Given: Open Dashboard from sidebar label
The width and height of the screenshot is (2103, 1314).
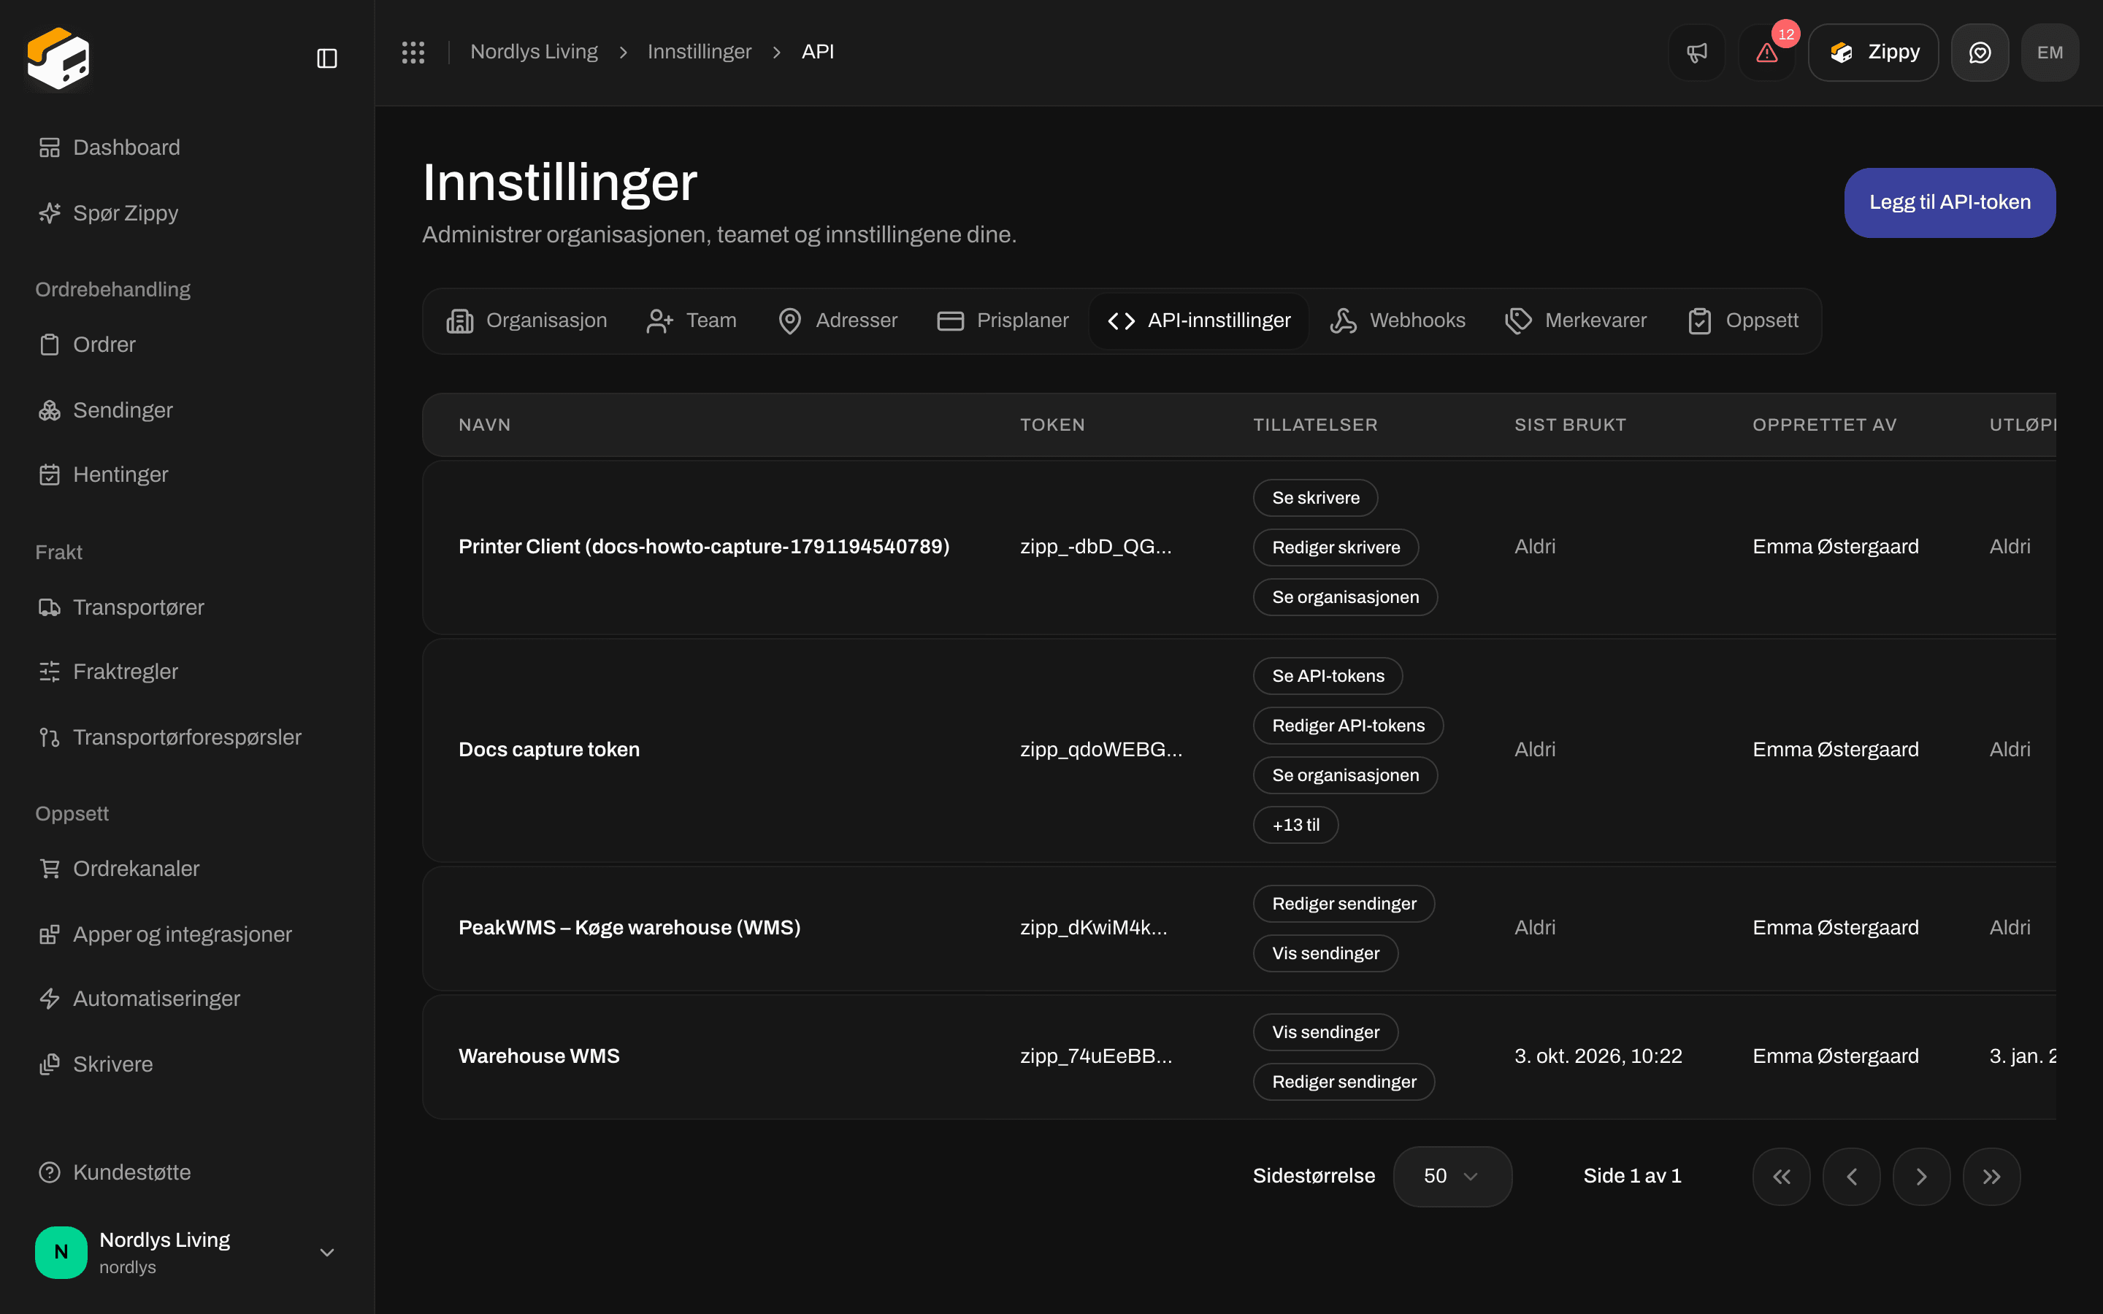Looking at the screenshot, I should [x=127, y=147].
